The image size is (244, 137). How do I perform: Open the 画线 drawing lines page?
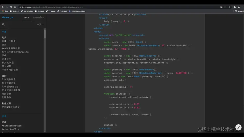(4, 56)
